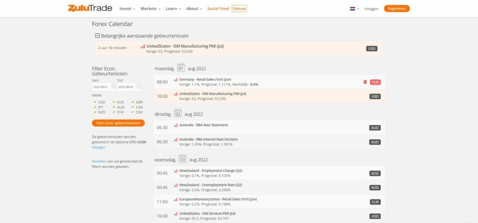Click AUD tag on RBA Rate Statement row
Image resolution: width=478 pixels, height=223 pixels.
point(375,128)
